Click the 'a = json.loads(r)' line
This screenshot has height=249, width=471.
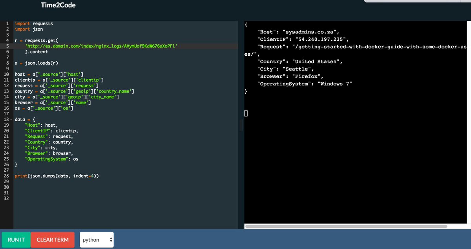click(x=37, y=63)
